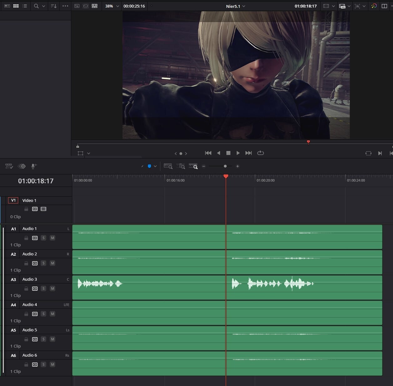Viewport: 393px width, 386px height.
Task: Select the first viewer mode icon with picture
Action: tap(77, 6)
